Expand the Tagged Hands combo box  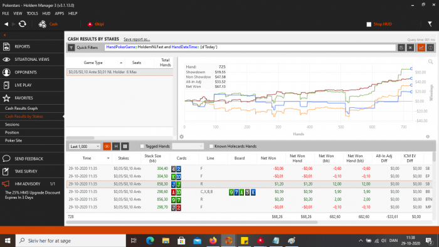[x=188, y=146]
